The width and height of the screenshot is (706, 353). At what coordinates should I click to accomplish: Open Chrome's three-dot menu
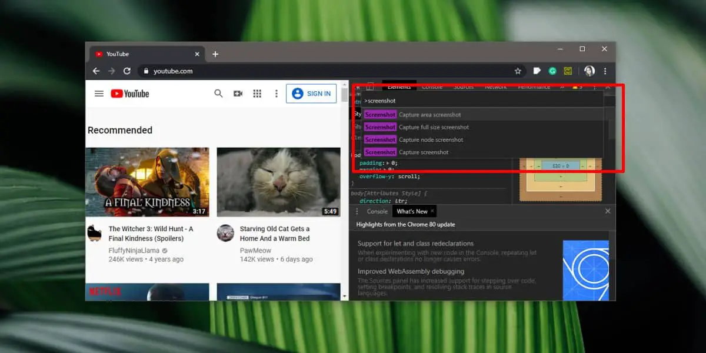click(605, 71)
